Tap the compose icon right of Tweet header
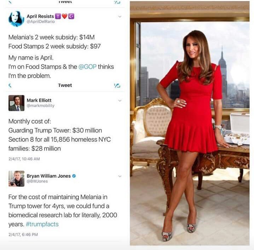 pos(117,86)
